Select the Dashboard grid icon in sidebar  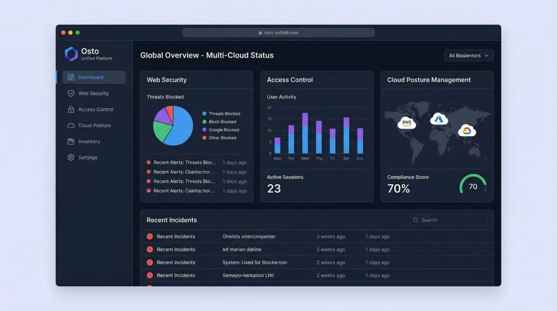pos(71,77)
